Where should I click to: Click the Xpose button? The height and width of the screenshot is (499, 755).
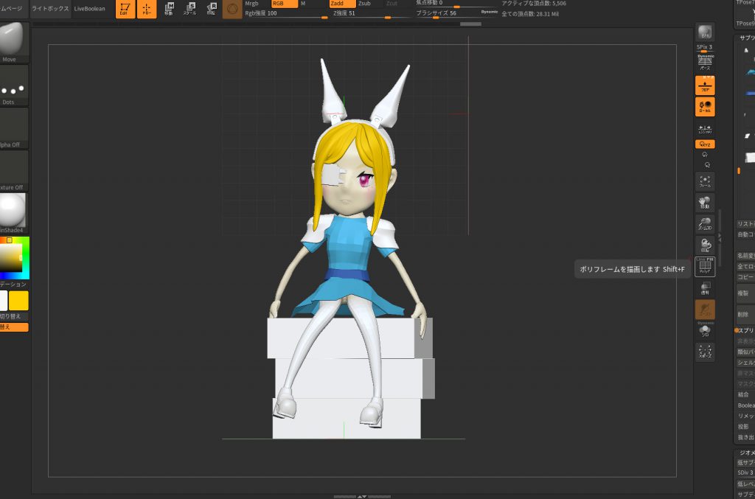[x=706, y=352]
